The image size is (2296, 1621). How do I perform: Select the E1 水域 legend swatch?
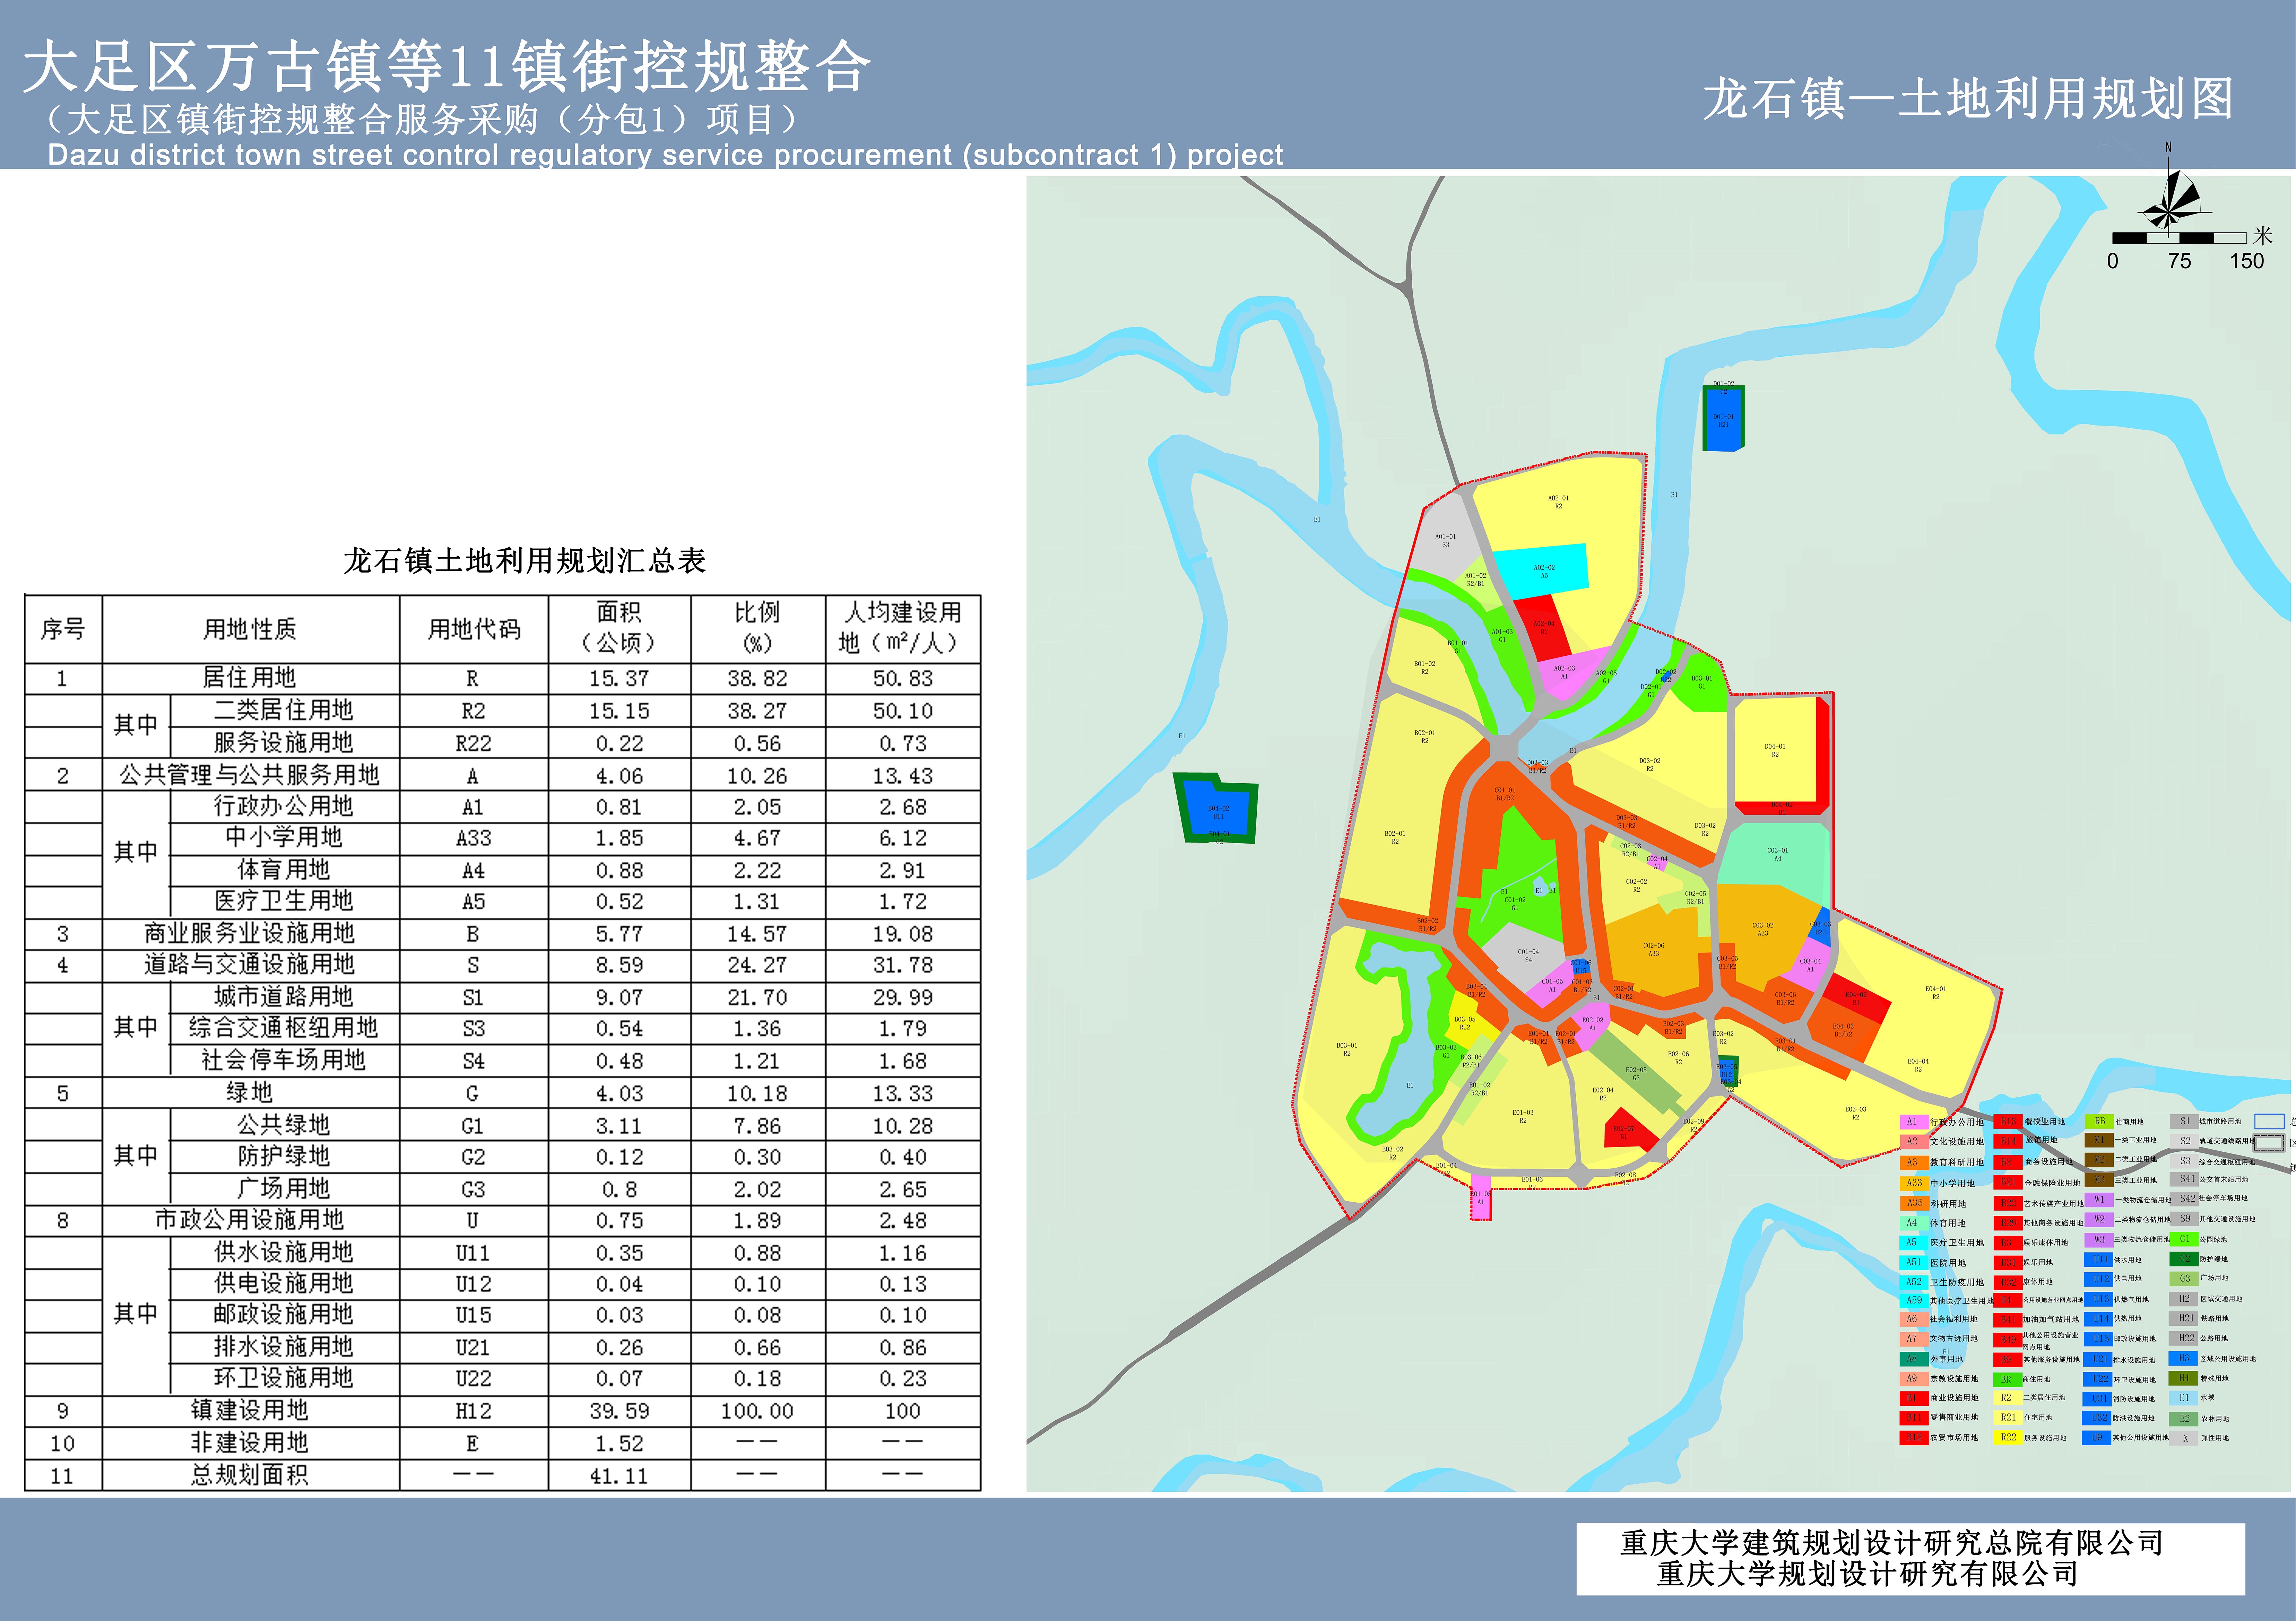coord(2184,1398)
